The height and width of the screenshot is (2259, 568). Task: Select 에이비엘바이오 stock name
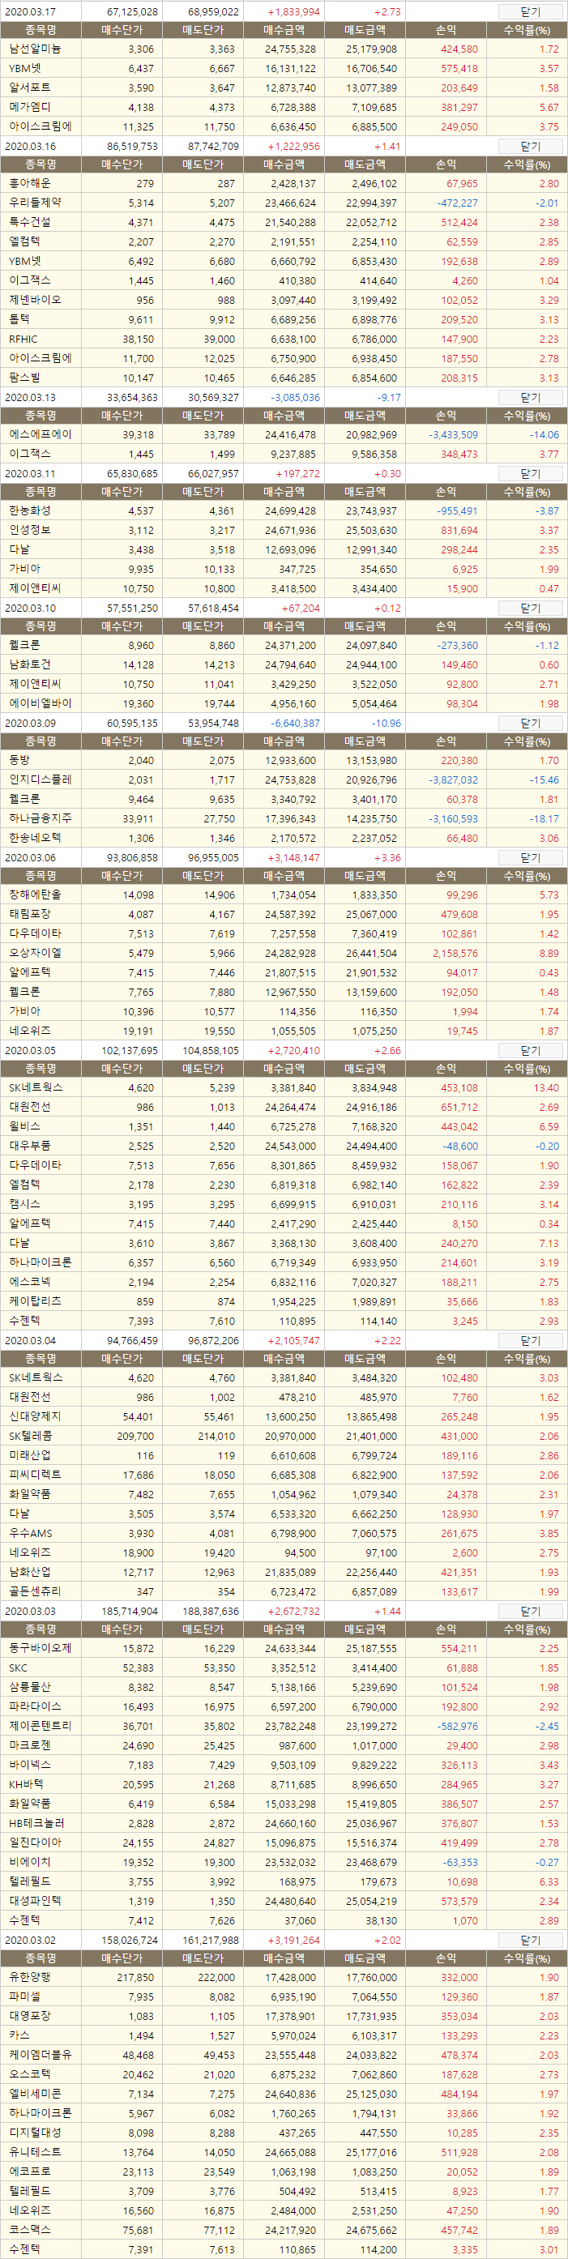[x=41, y=703]
